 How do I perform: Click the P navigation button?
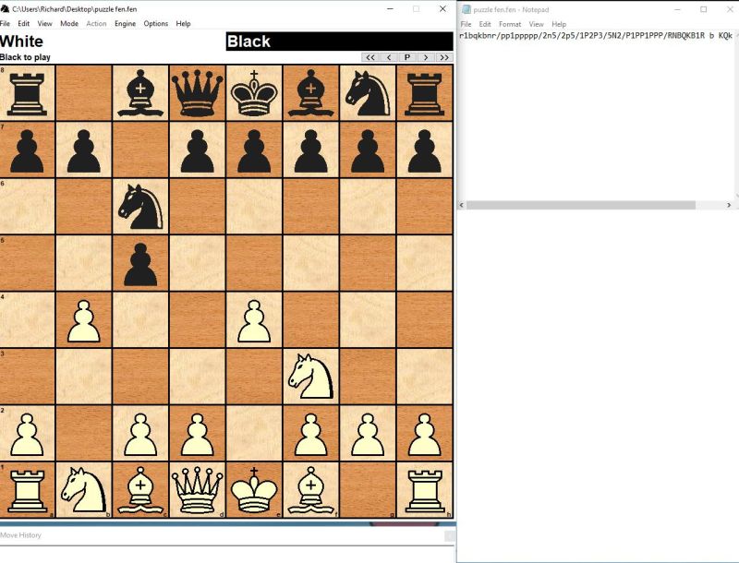click(x=406, y=57)
